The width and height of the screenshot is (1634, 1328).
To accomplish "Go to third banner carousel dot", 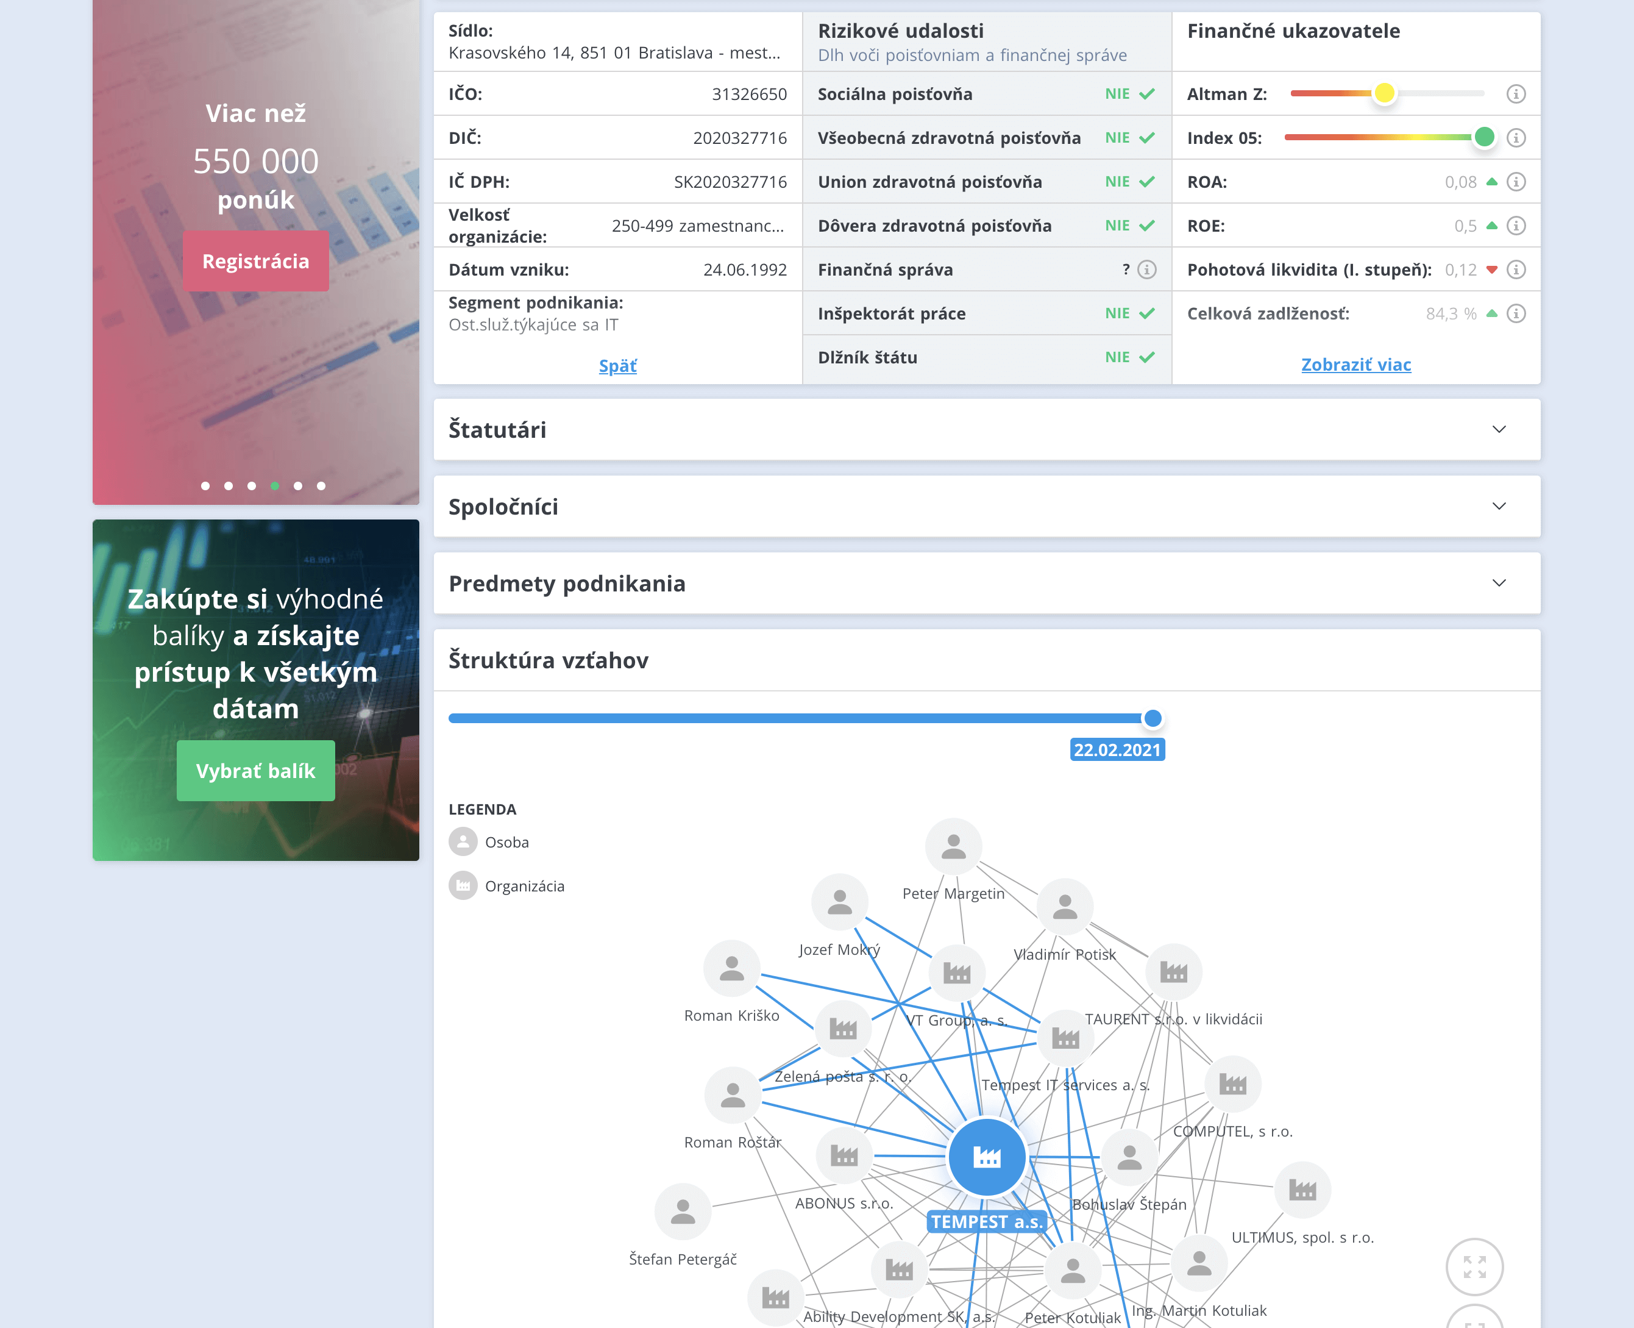I will tap(252, 486).
